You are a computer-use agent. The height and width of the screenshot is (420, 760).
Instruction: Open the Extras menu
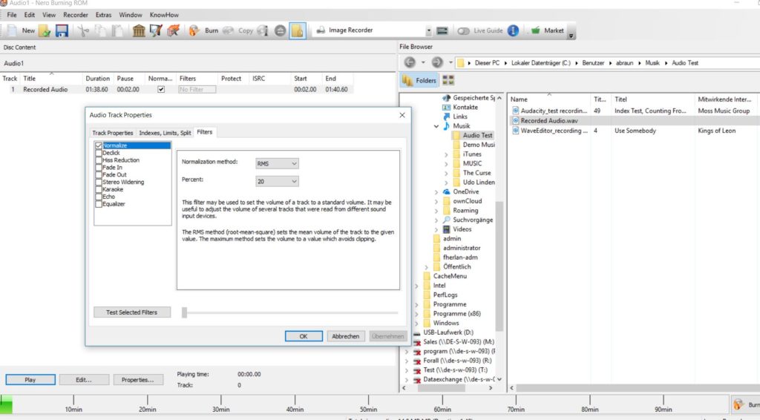point(103,15)
